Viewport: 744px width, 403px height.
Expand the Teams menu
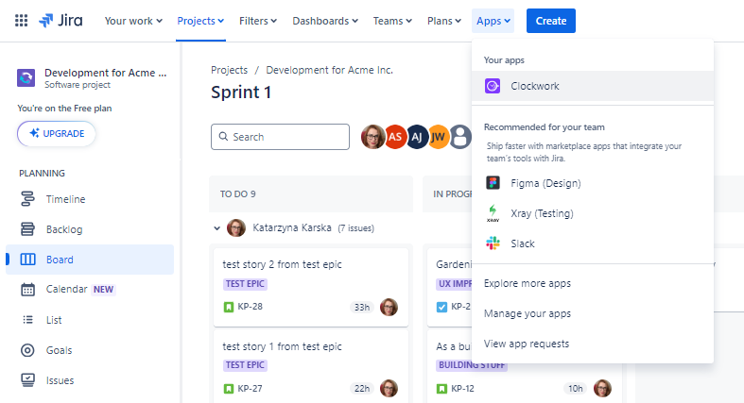pos(392,21)
